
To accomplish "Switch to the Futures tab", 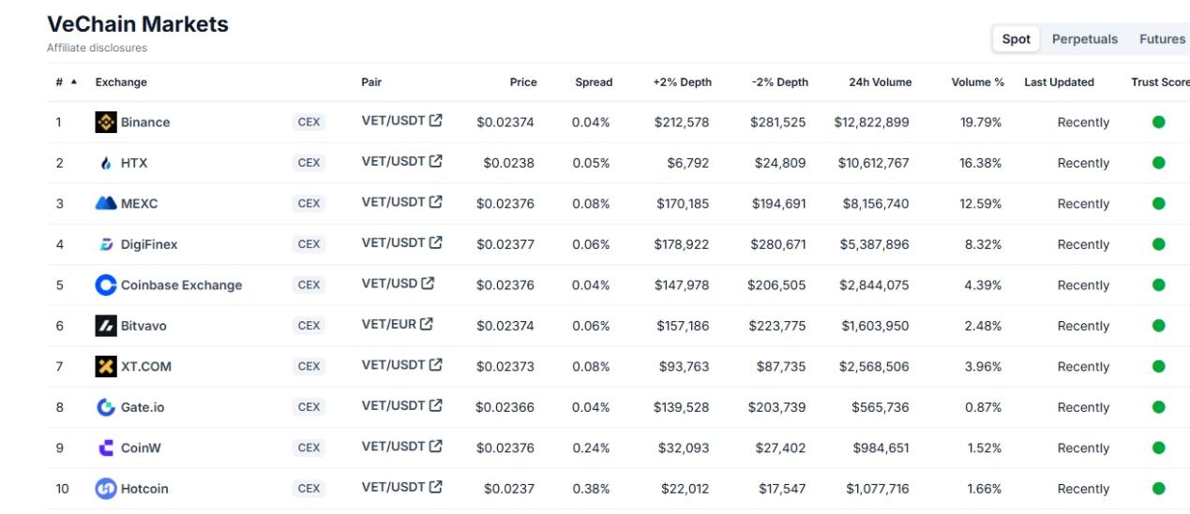I will pyautogui.click(x=1162, y=39).
